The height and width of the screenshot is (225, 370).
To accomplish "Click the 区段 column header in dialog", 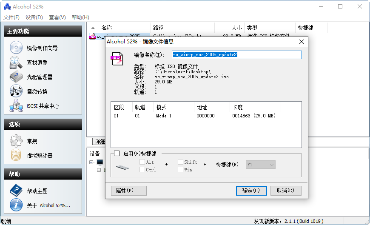I will coord(122,108).
